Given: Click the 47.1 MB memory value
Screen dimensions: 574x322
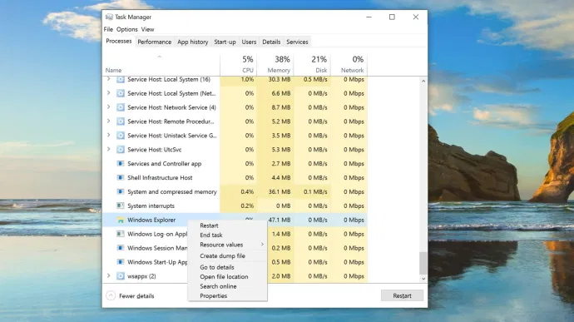Looking at the screenshot, I should pyautogui.click(x=280, y=220).
